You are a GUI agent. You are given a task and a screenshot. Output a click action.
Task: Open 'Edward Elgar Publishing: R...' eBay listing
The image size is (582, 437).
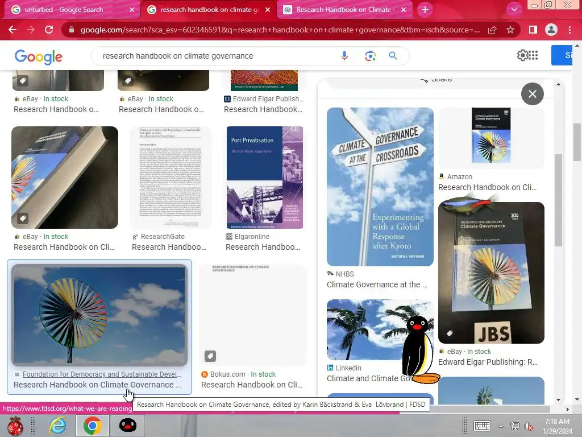click(488, 362)
